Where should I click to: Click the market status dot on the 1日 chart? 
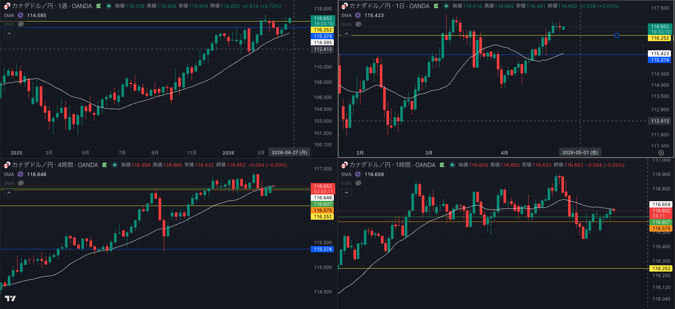[446, 6]
